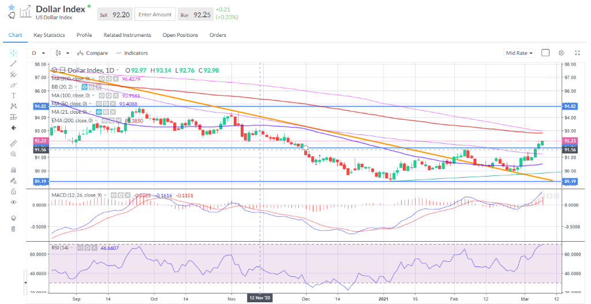The width and height of the screenshot is (591, 304).
Task: Toggle stay in drawing mode
Action: (x=14, y=181)
